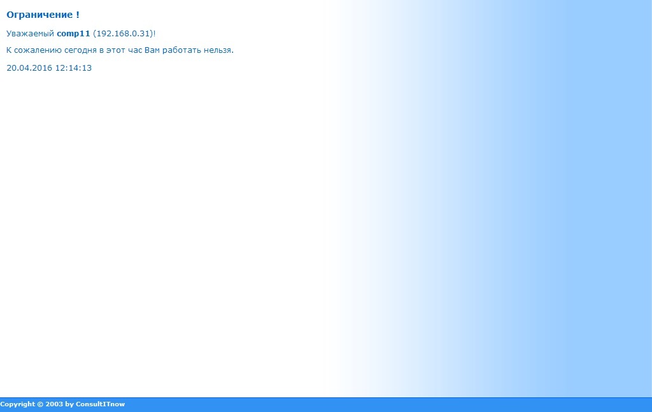
Task: Select the bold username "comp11"
Action: (73, 33)
